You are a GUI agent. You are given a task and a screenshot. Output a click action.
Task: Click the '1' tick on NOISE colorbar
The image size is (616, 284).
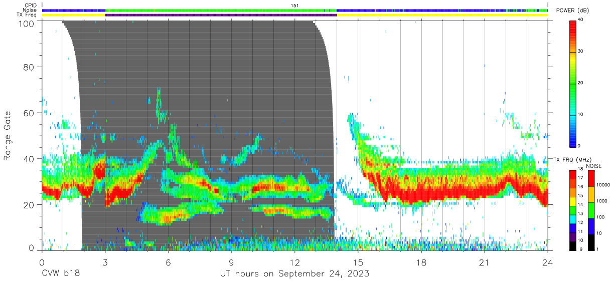coord(598,249)
